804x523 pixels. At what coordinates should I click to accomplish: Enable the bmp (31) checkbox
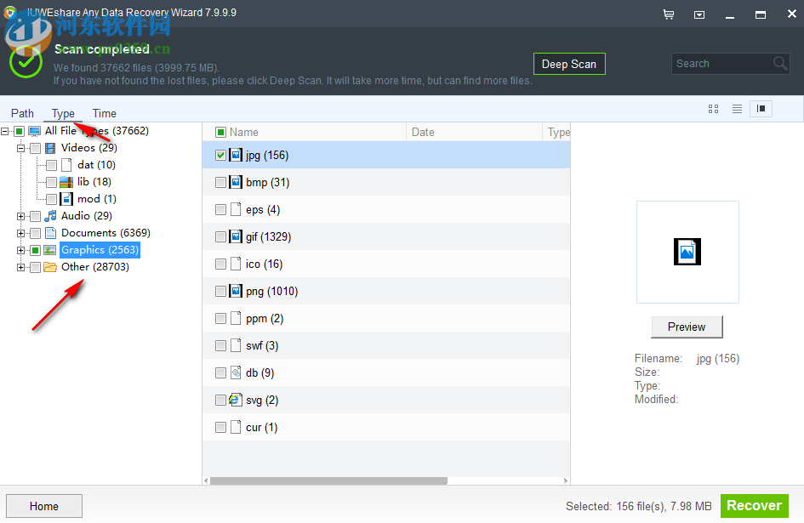coord(220,182)
